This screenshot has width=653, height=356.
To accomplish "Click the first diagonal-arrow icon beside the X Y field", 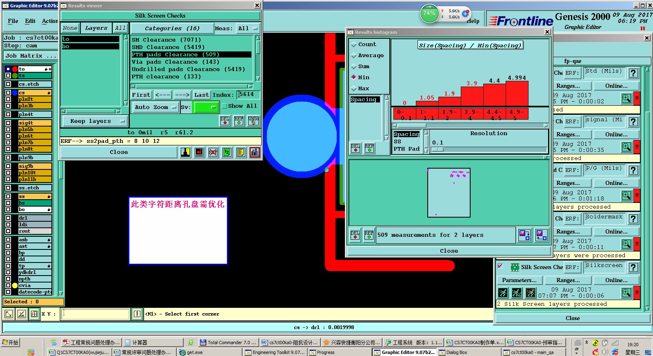I will tap(8, 314).
